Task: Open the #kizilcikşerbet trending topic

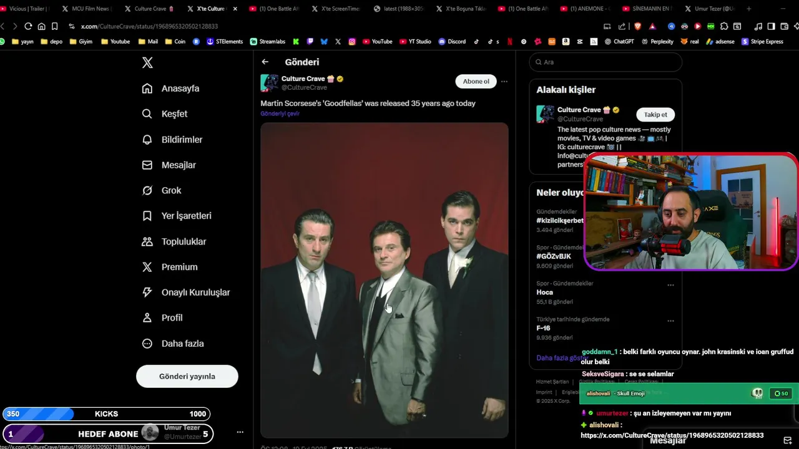Action: click(x=560, y=221)
